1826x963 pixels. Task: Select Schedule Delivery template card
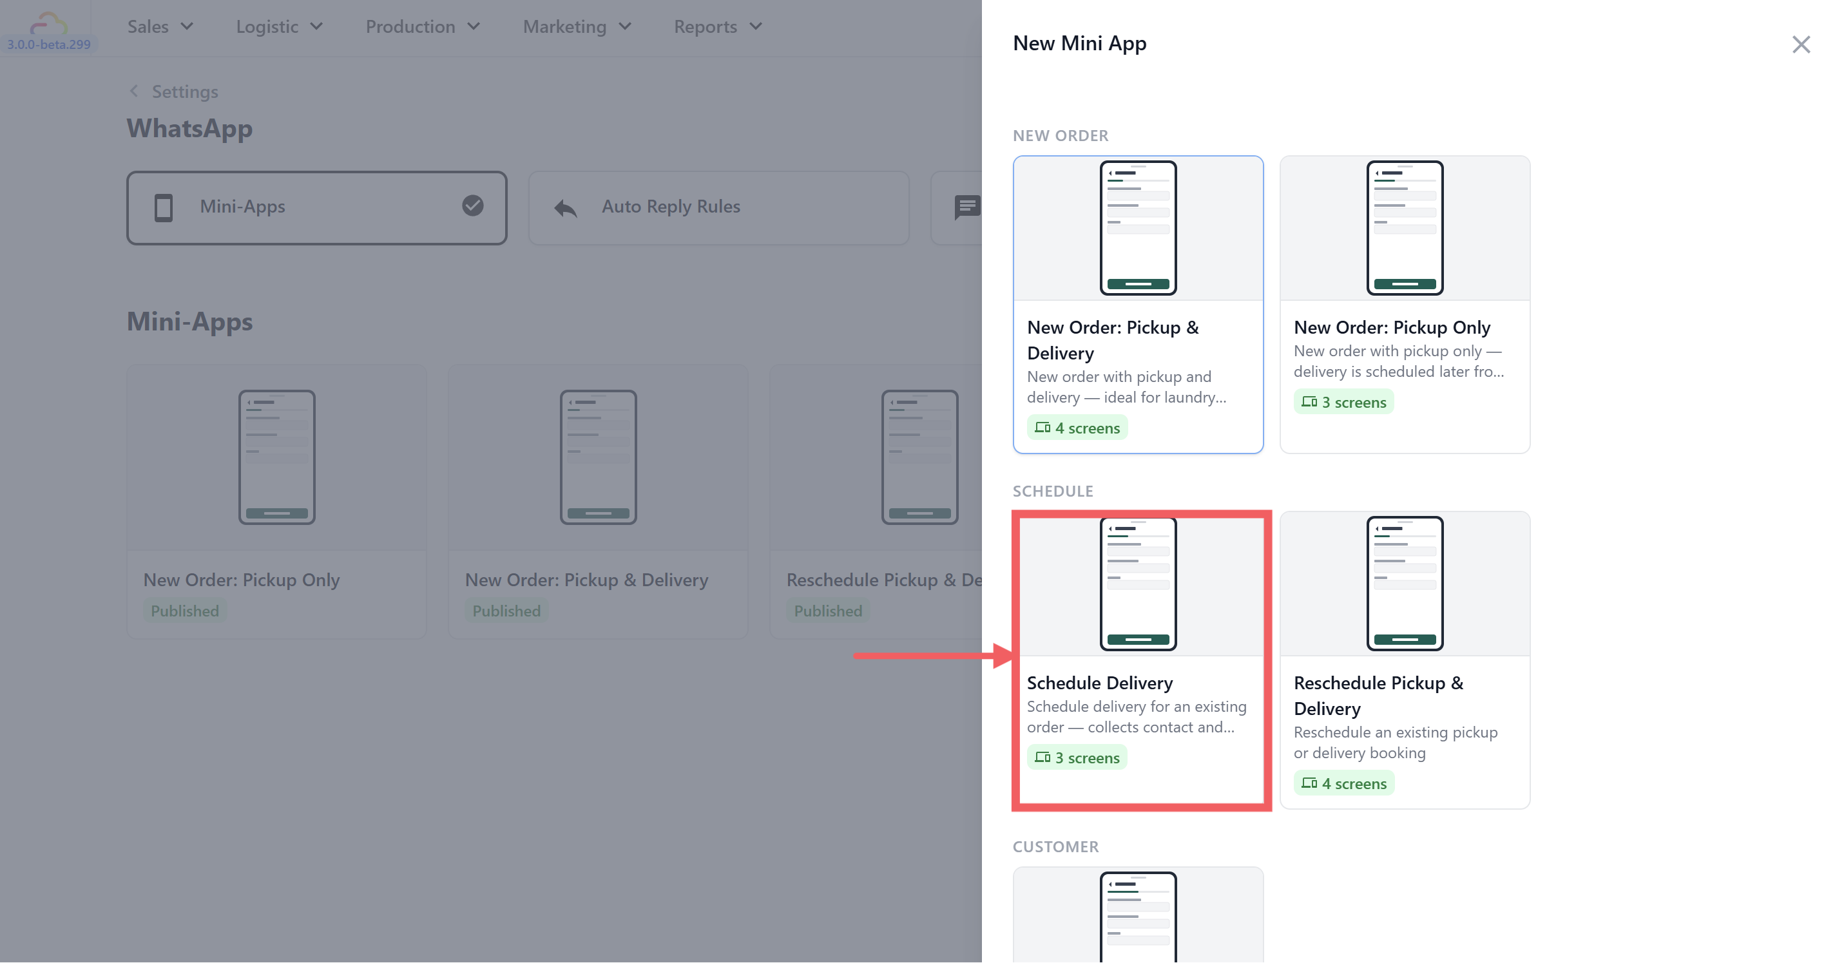1138,660
